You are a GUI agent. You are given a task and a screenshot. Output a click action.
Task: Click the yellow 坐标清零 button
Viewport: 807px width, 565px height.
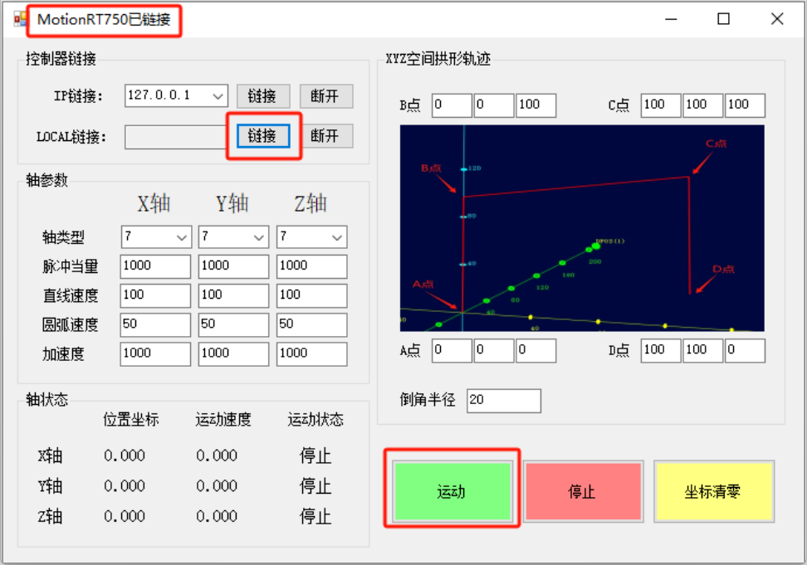(714, 491)
